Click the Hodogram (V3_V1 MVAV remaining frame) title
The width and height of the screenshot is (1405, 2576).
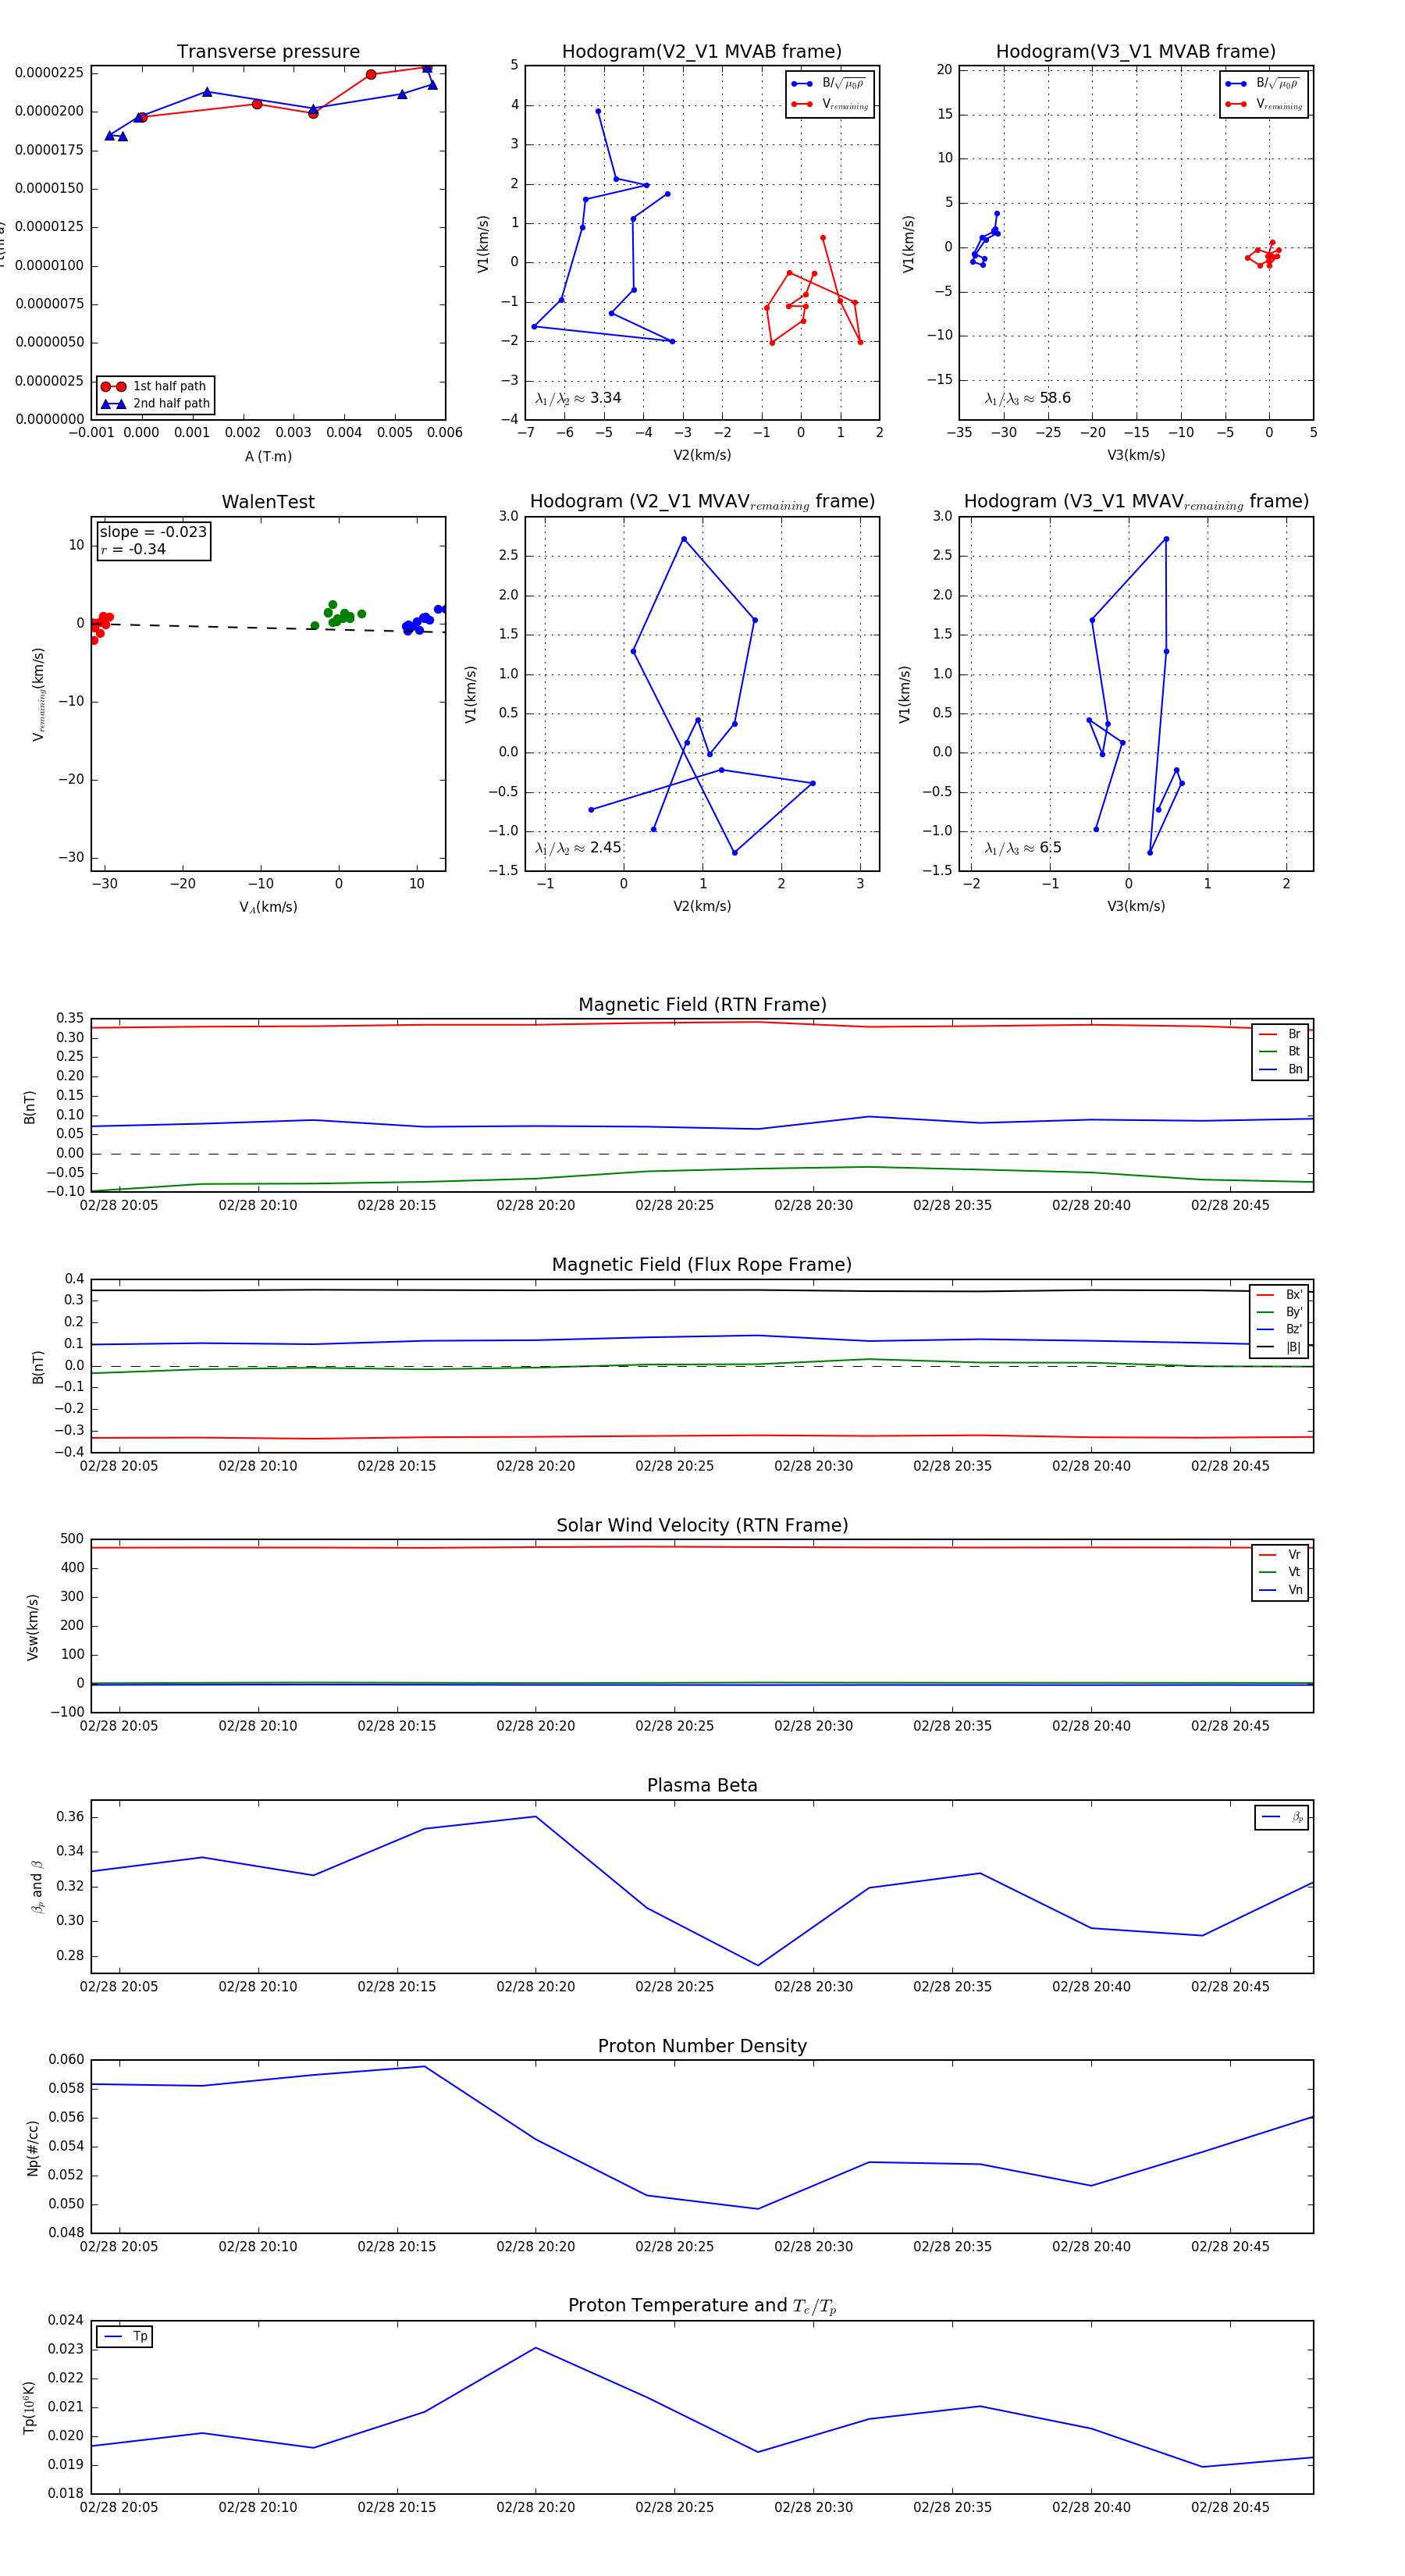pos(1136,502)
